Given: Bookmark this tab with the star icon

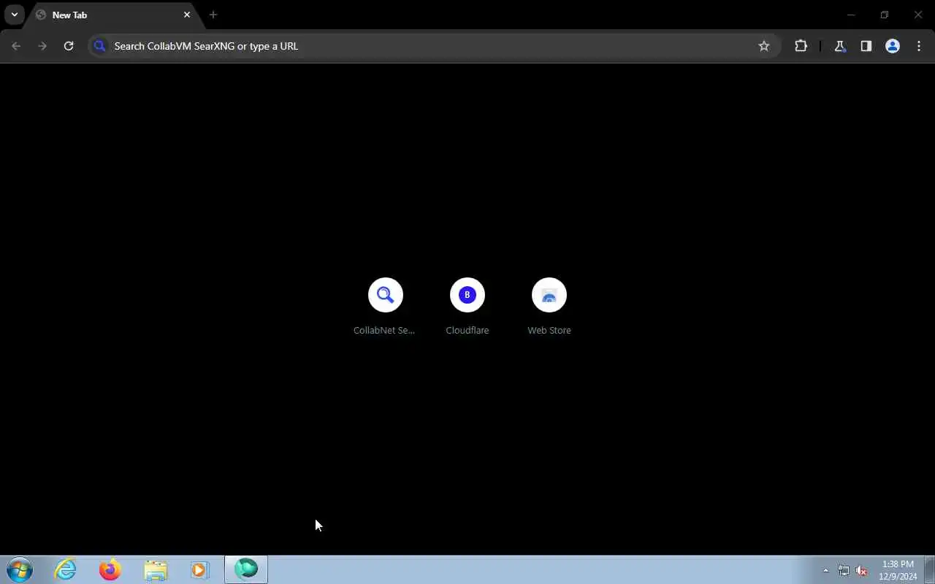Looking at the screenshot, I should coord(764,46).
